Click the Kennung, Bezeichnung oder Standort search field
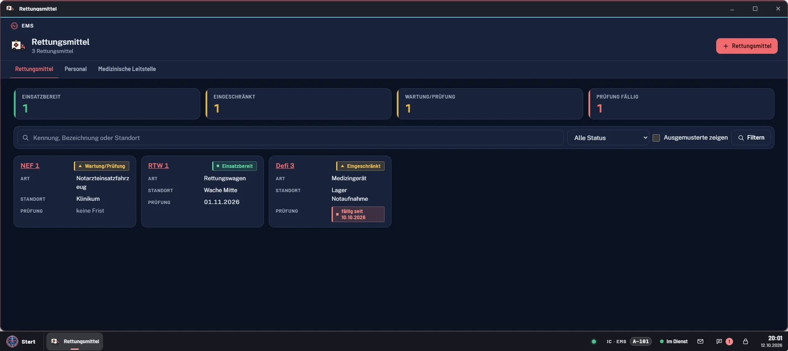The image size is (788, 351). [290, 138]
